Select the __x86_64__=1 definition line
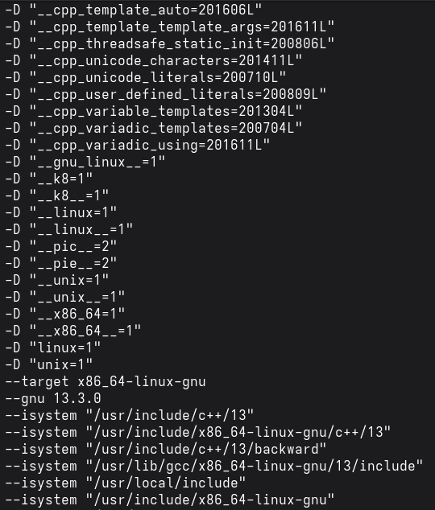 click(73, 331)
